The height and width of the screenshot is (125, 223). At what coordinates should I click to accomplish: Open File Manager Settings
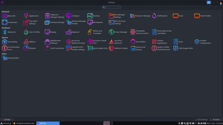pyautogui.click(x=117, y=16)
